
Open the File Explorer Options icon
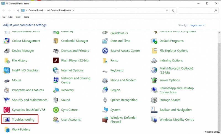[154, 51]
